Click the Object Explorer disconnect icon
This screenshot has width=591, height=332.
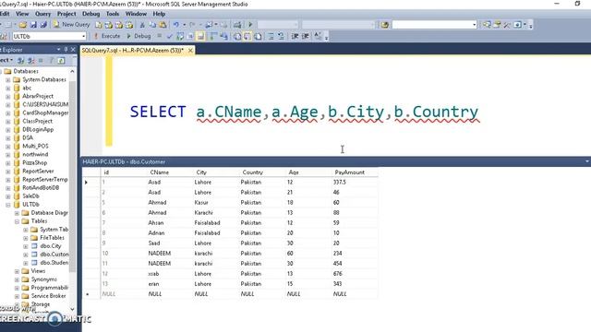point(30,61)
